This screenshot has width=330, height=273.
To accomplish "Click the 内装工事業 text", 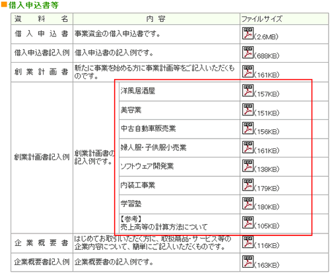I will click(138, 185).
